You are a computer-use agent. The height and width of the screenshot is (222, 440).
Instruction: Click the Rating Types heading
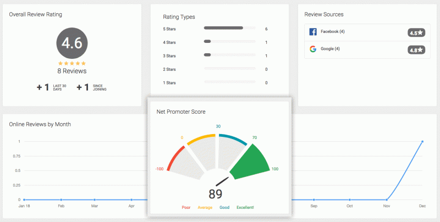(179, 17)
